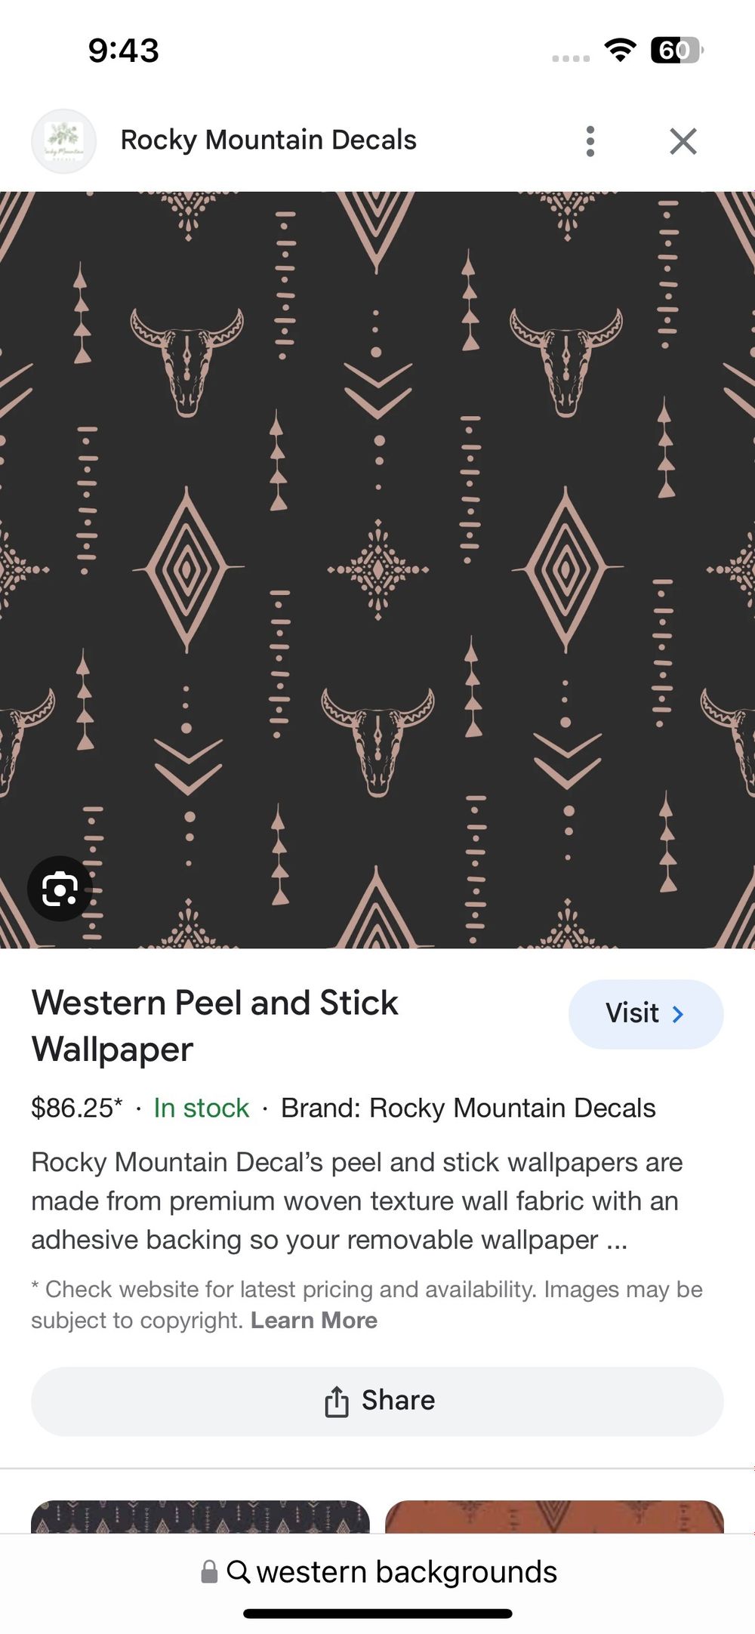Click the Share button
The height and width of the screenshot is (1634, 755).
point(377,1401)
